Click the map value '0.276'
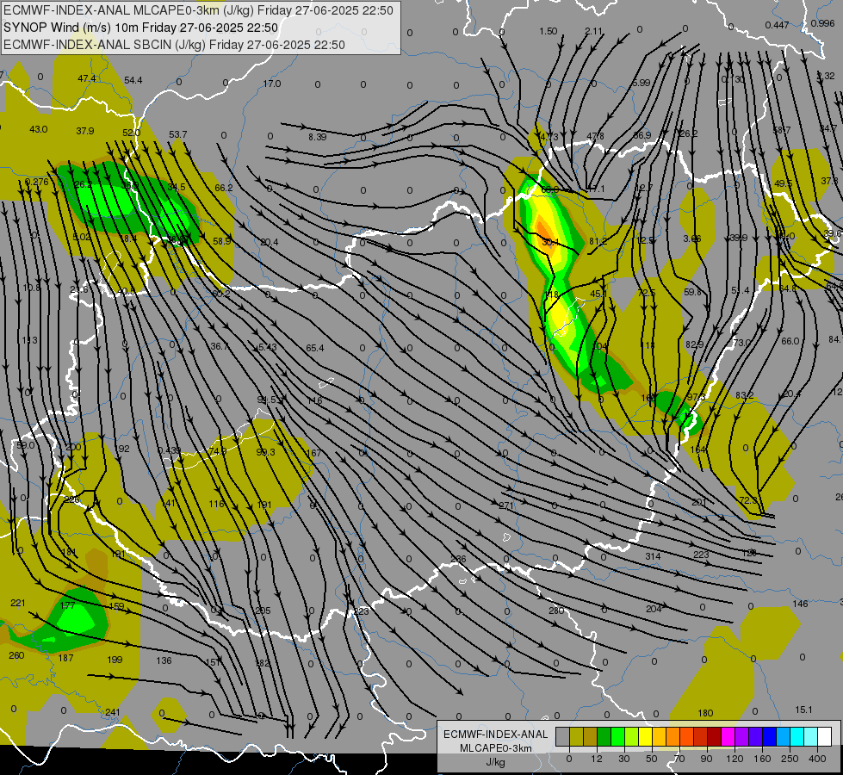This screenshot has width=843, height=775. (37, 182)
